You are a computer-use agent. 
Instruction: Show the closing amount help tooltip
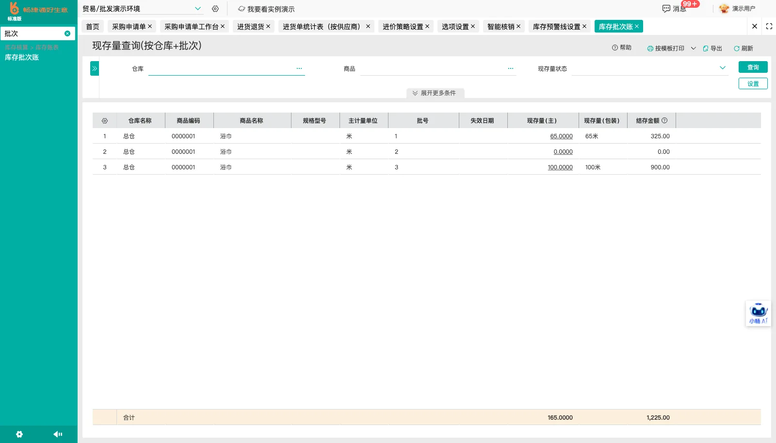[x=664, y=120]
